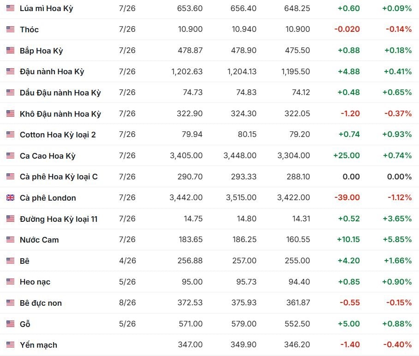419x356 pixels.
Task: Open the Dầu Đậu nành Hoa Kỳ link
Action: 60,93
